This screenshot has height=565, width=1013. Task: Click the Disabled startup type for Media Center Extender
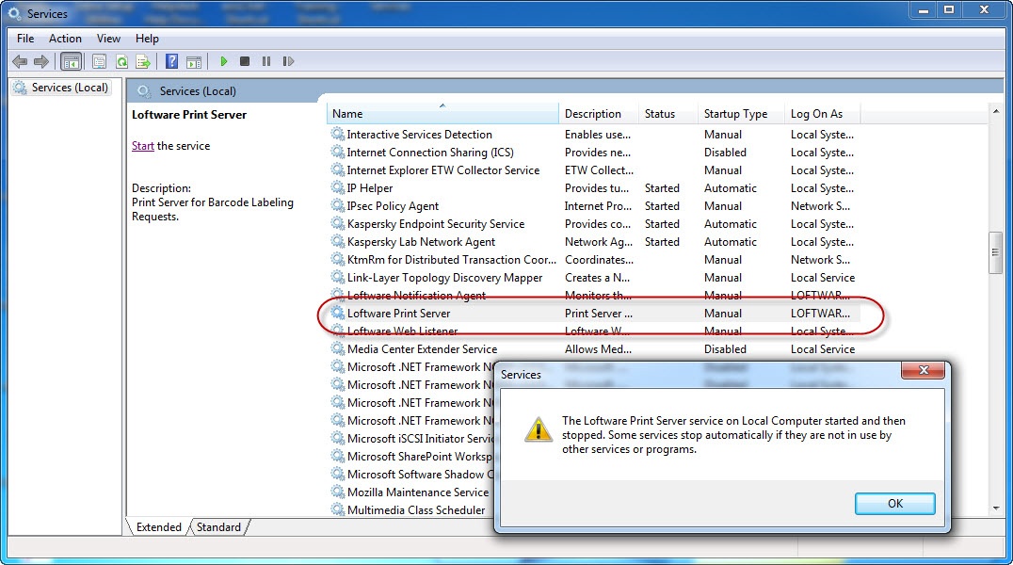tap(725, 348)
